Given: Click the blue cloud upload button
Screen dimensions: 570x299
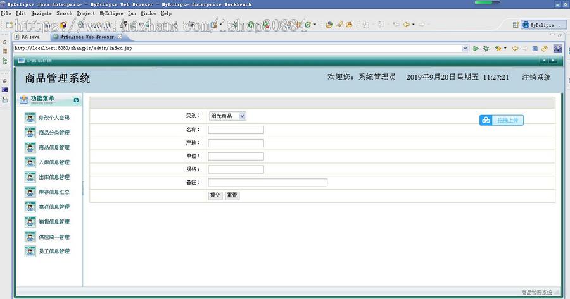Looking at the screenshot, I should 502,120.
